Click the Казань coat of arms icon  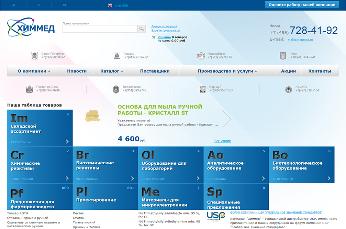[x=117, y=56]
